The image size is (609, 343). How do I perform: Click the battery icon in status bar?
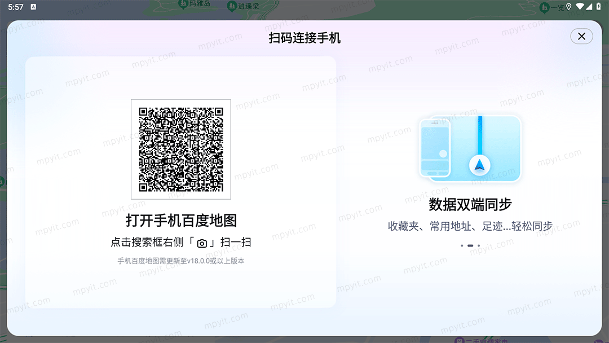point(598,7)
